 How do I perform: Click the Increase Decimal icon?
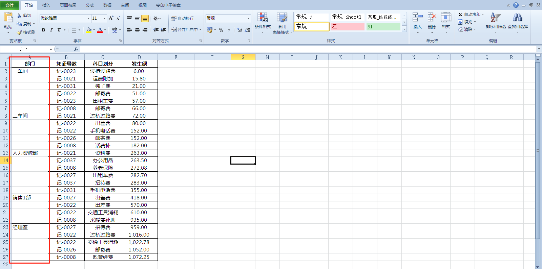pyautogui.click(x=240, y=30)
